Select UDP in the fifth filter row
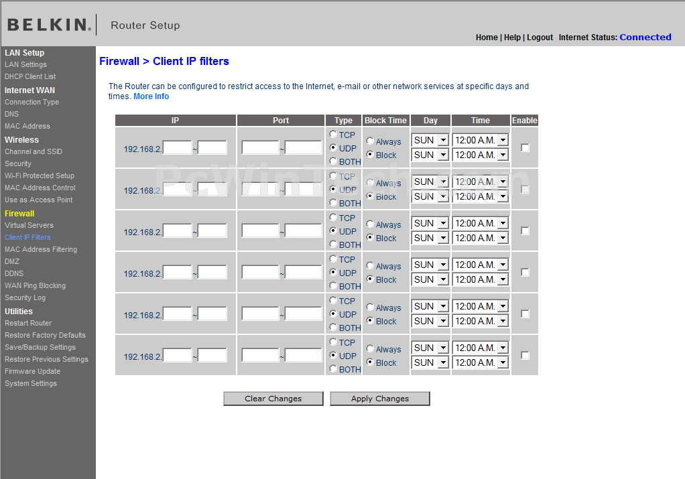Image resolution: width=685 pixels, height=479 pixels. (x=333, y=314)
